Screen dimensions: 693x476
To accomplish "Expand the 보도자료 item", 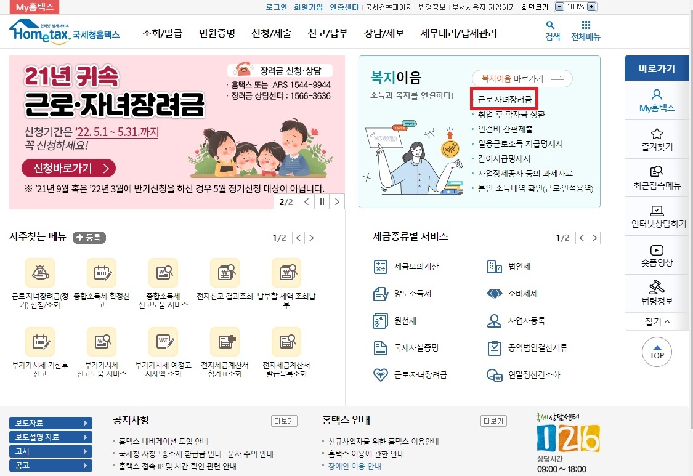I will tap(51, 422).
